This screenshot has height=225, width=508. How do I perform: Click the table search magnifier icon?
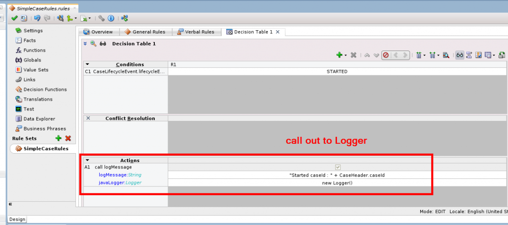[446, 56]
